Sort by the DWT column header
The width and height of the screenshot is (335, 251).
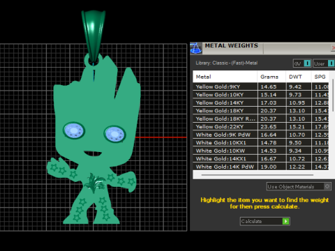click(299, 77)
